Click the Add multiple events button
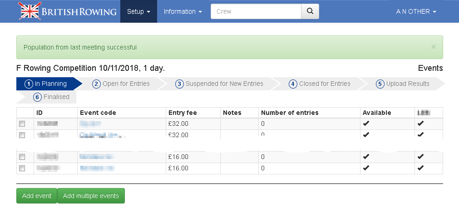This screenshot has height=218, width=459. (x=91, y=196)
